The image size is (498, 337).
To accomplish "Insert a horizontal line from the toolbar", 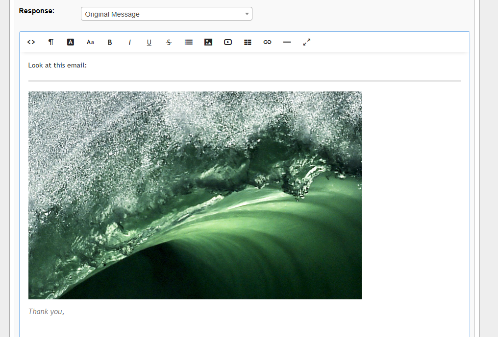I will coord(287,42).
